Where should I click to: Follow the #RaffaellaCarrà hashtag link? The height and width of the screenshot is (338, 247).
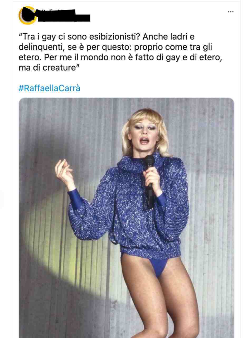[49, 88]
